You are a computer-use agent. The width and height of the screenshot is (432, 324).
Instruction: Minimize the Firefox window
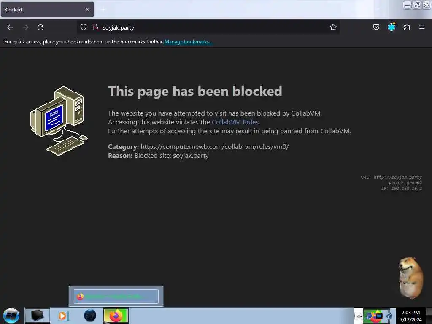coord(407,5)
